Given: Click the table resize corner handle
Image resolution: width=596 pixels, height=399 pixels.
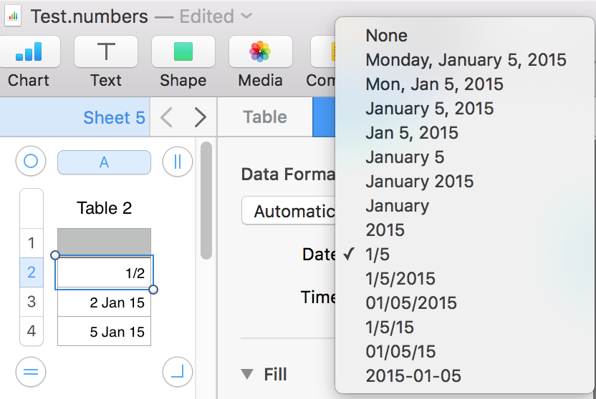Looking at the screenshot, I should tap(177, 372).
